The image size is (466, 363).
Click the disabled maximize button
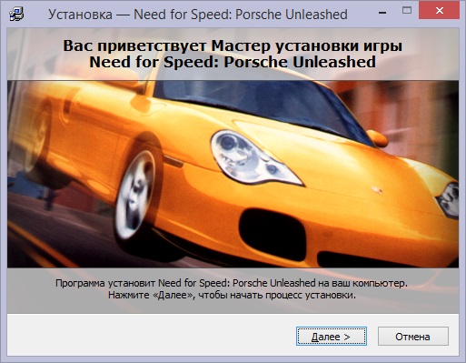point(407,11)
